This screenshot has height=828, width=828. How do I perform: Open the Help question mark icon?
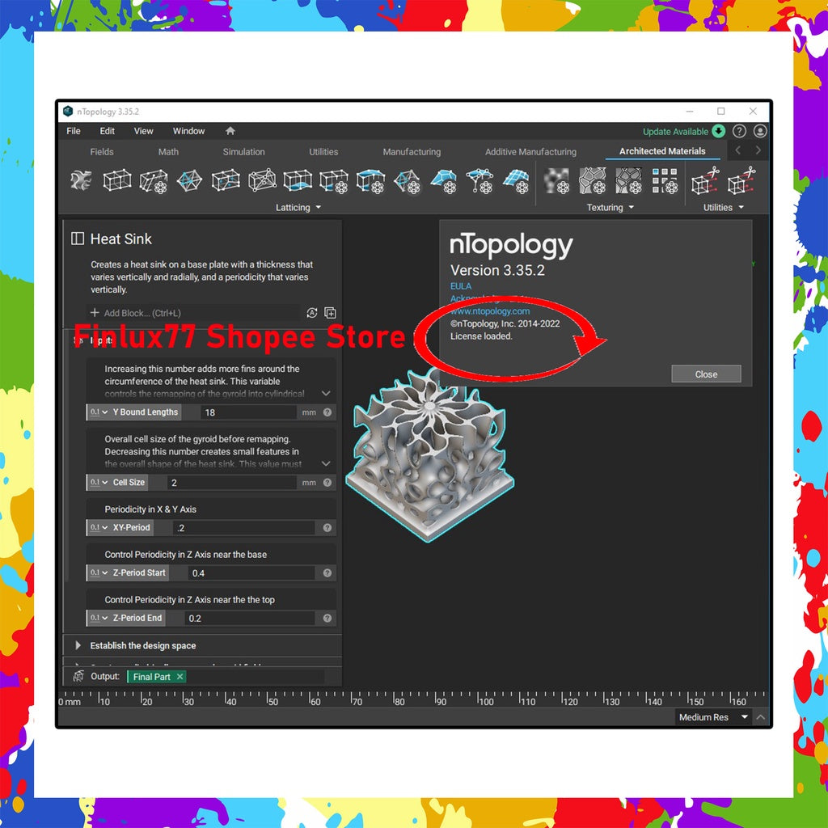pyautogui.click(x=738, y=131)
